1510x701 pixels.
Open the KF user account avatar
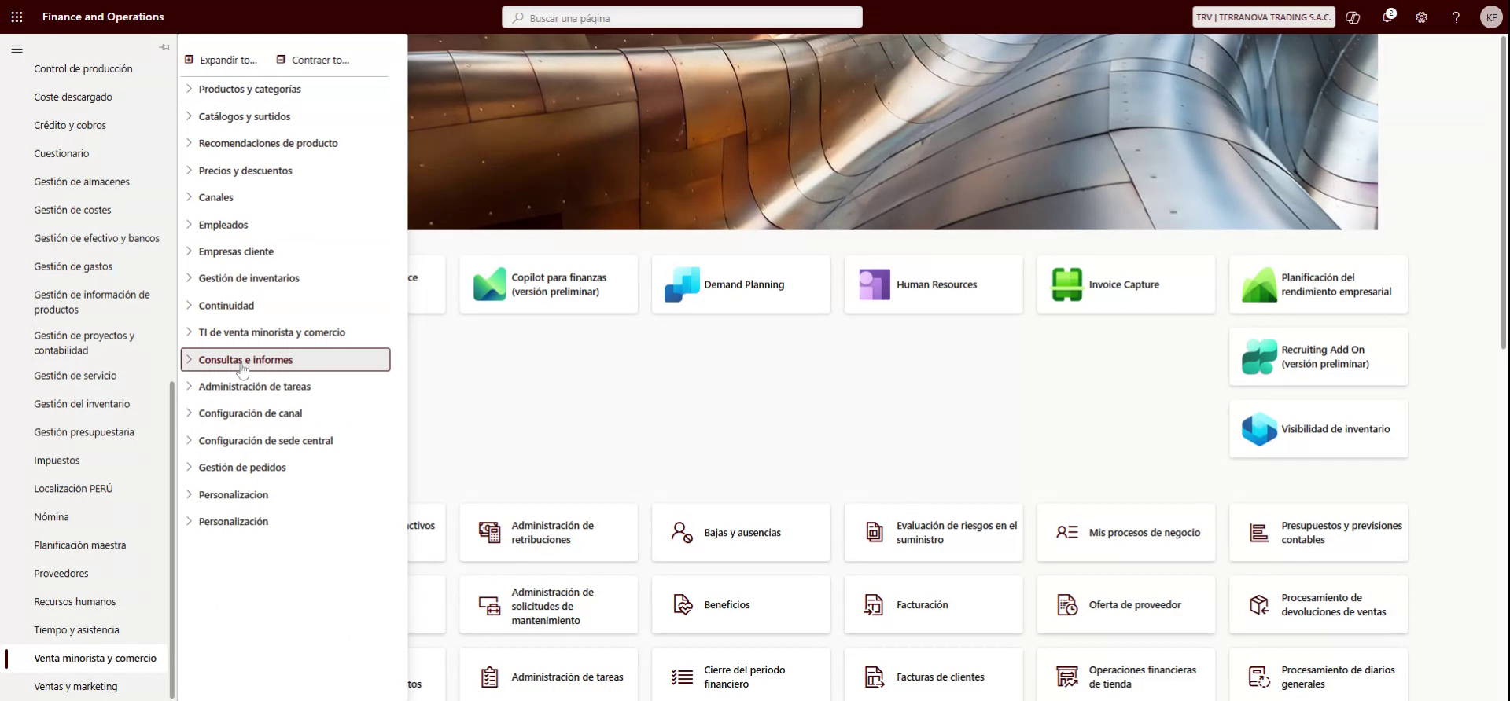pos(1491,17)
